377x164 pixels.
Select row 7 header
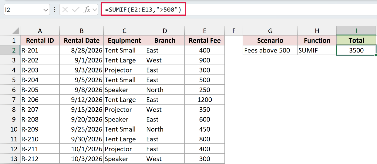tap(10, 100)
